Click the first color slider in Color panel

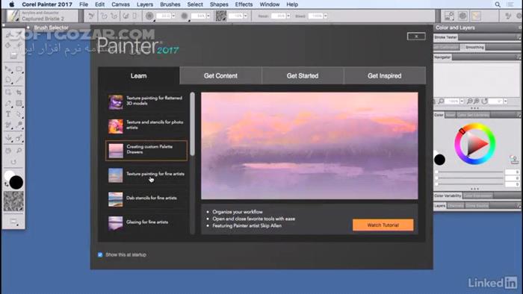pos(470,172)
